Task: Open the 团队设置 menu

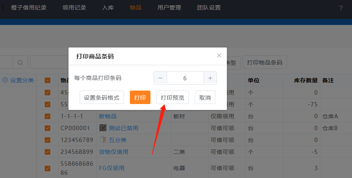Action: click(209, 8)
